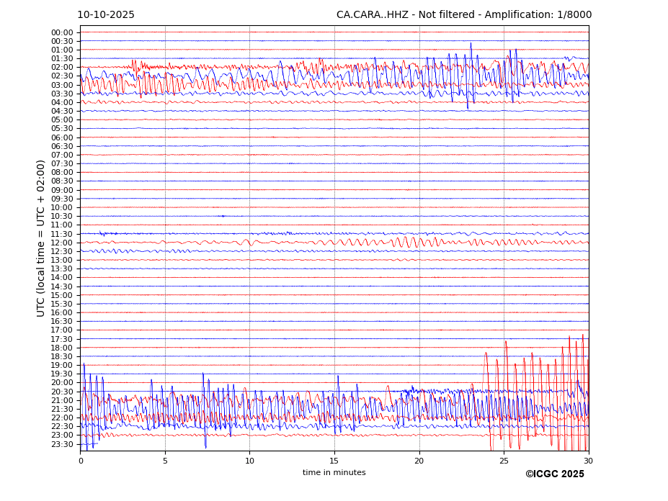Click the ©ICGC 2025 copyright text
The image size is (668, 501).
[554, 474]
